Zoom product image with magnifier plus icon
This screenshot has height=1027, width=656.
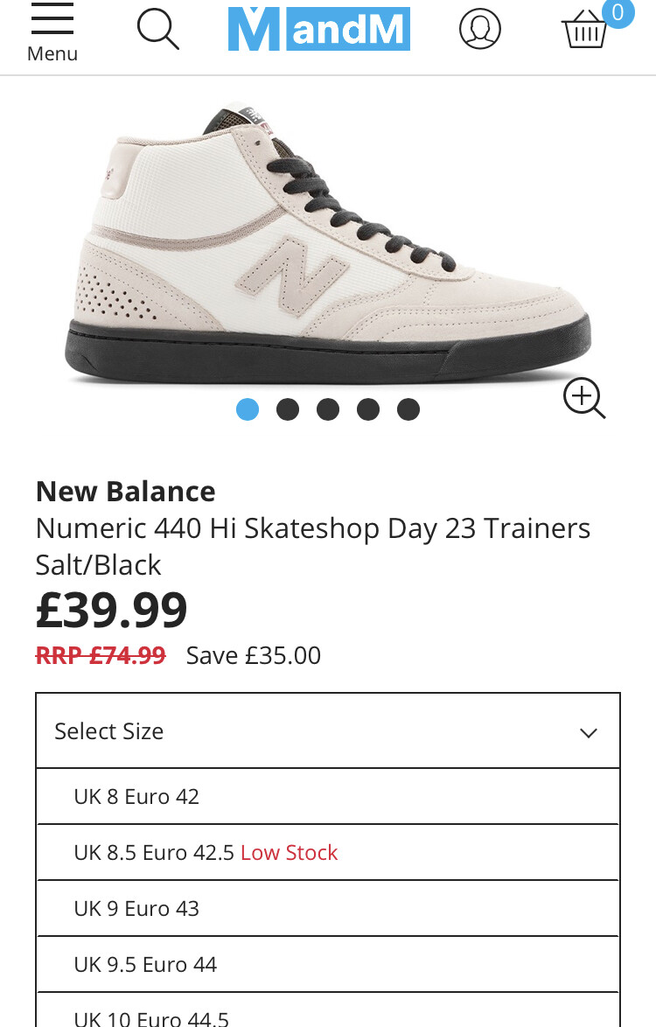[583, 399]
